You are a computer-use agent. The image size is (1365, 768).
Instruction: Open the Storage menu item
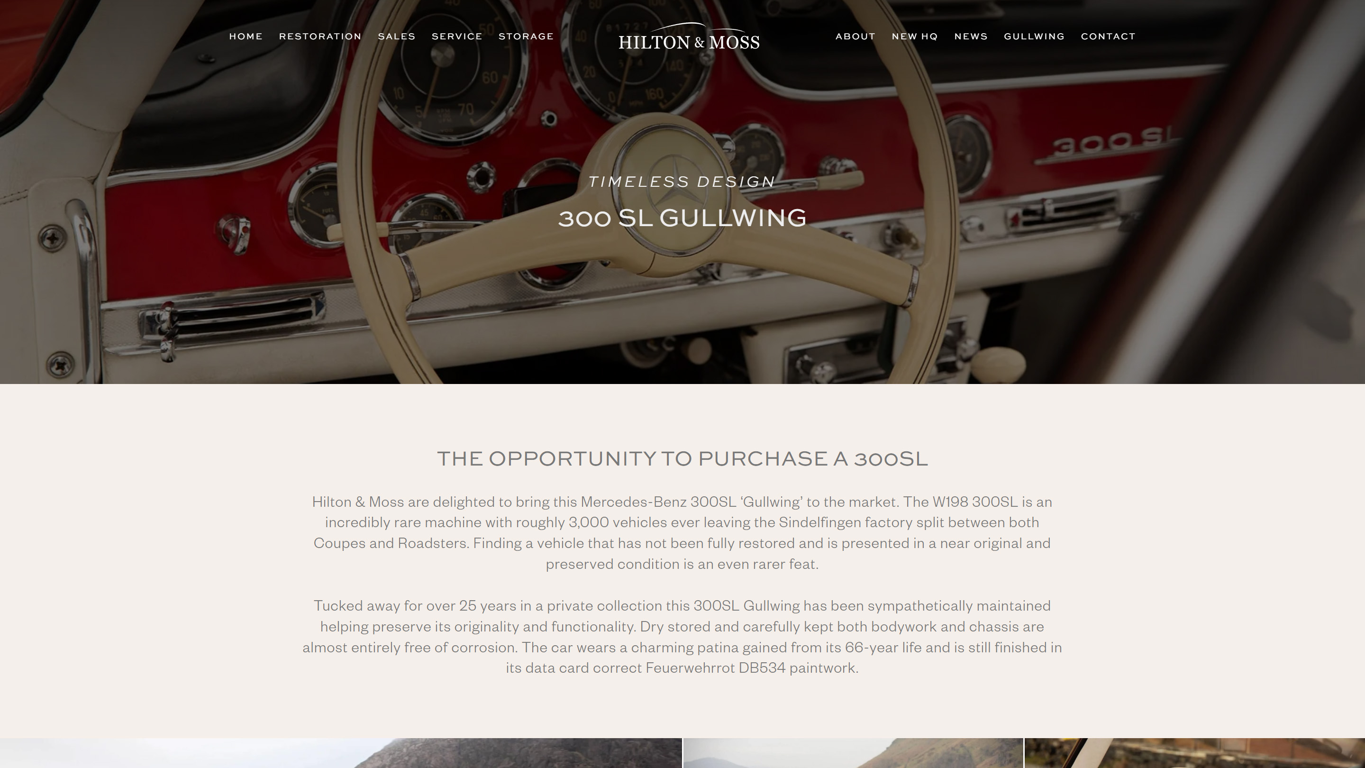pyautogui.click(x=526, y=36)
